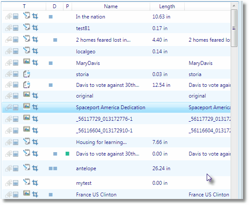Image resolution: width=249 pixels, height=205 pixels.
Task: Click the save disk icon in the test81 row
Action: (x=16, y=28)
